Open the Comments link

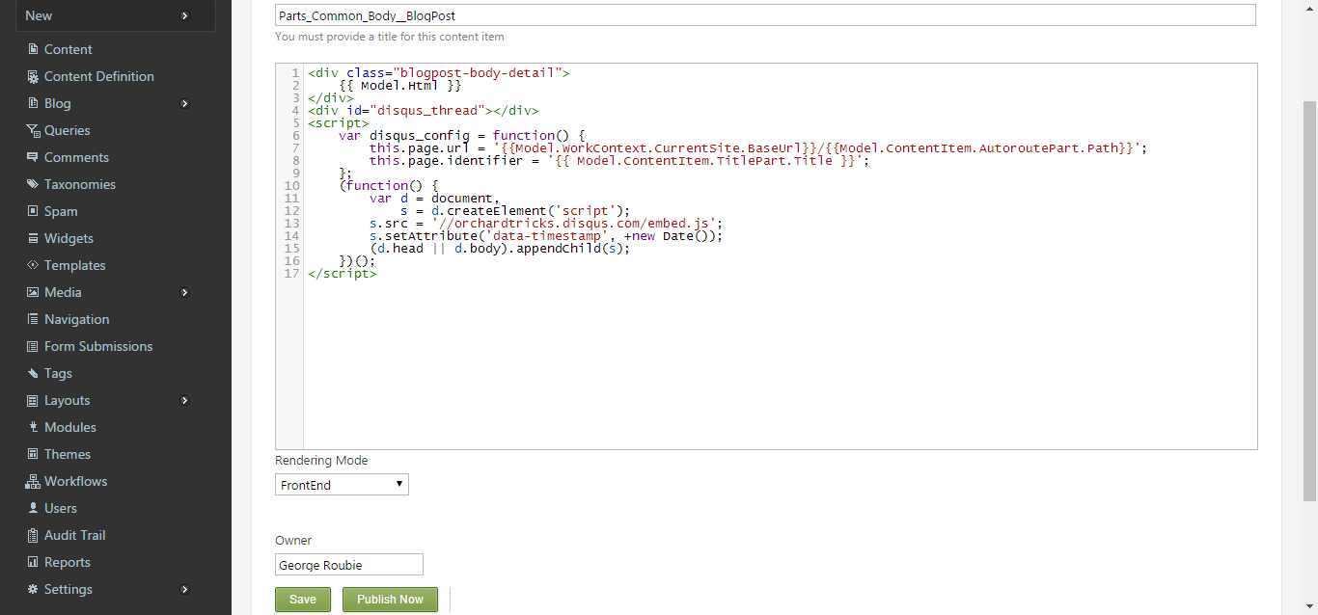tap(77, 157)
